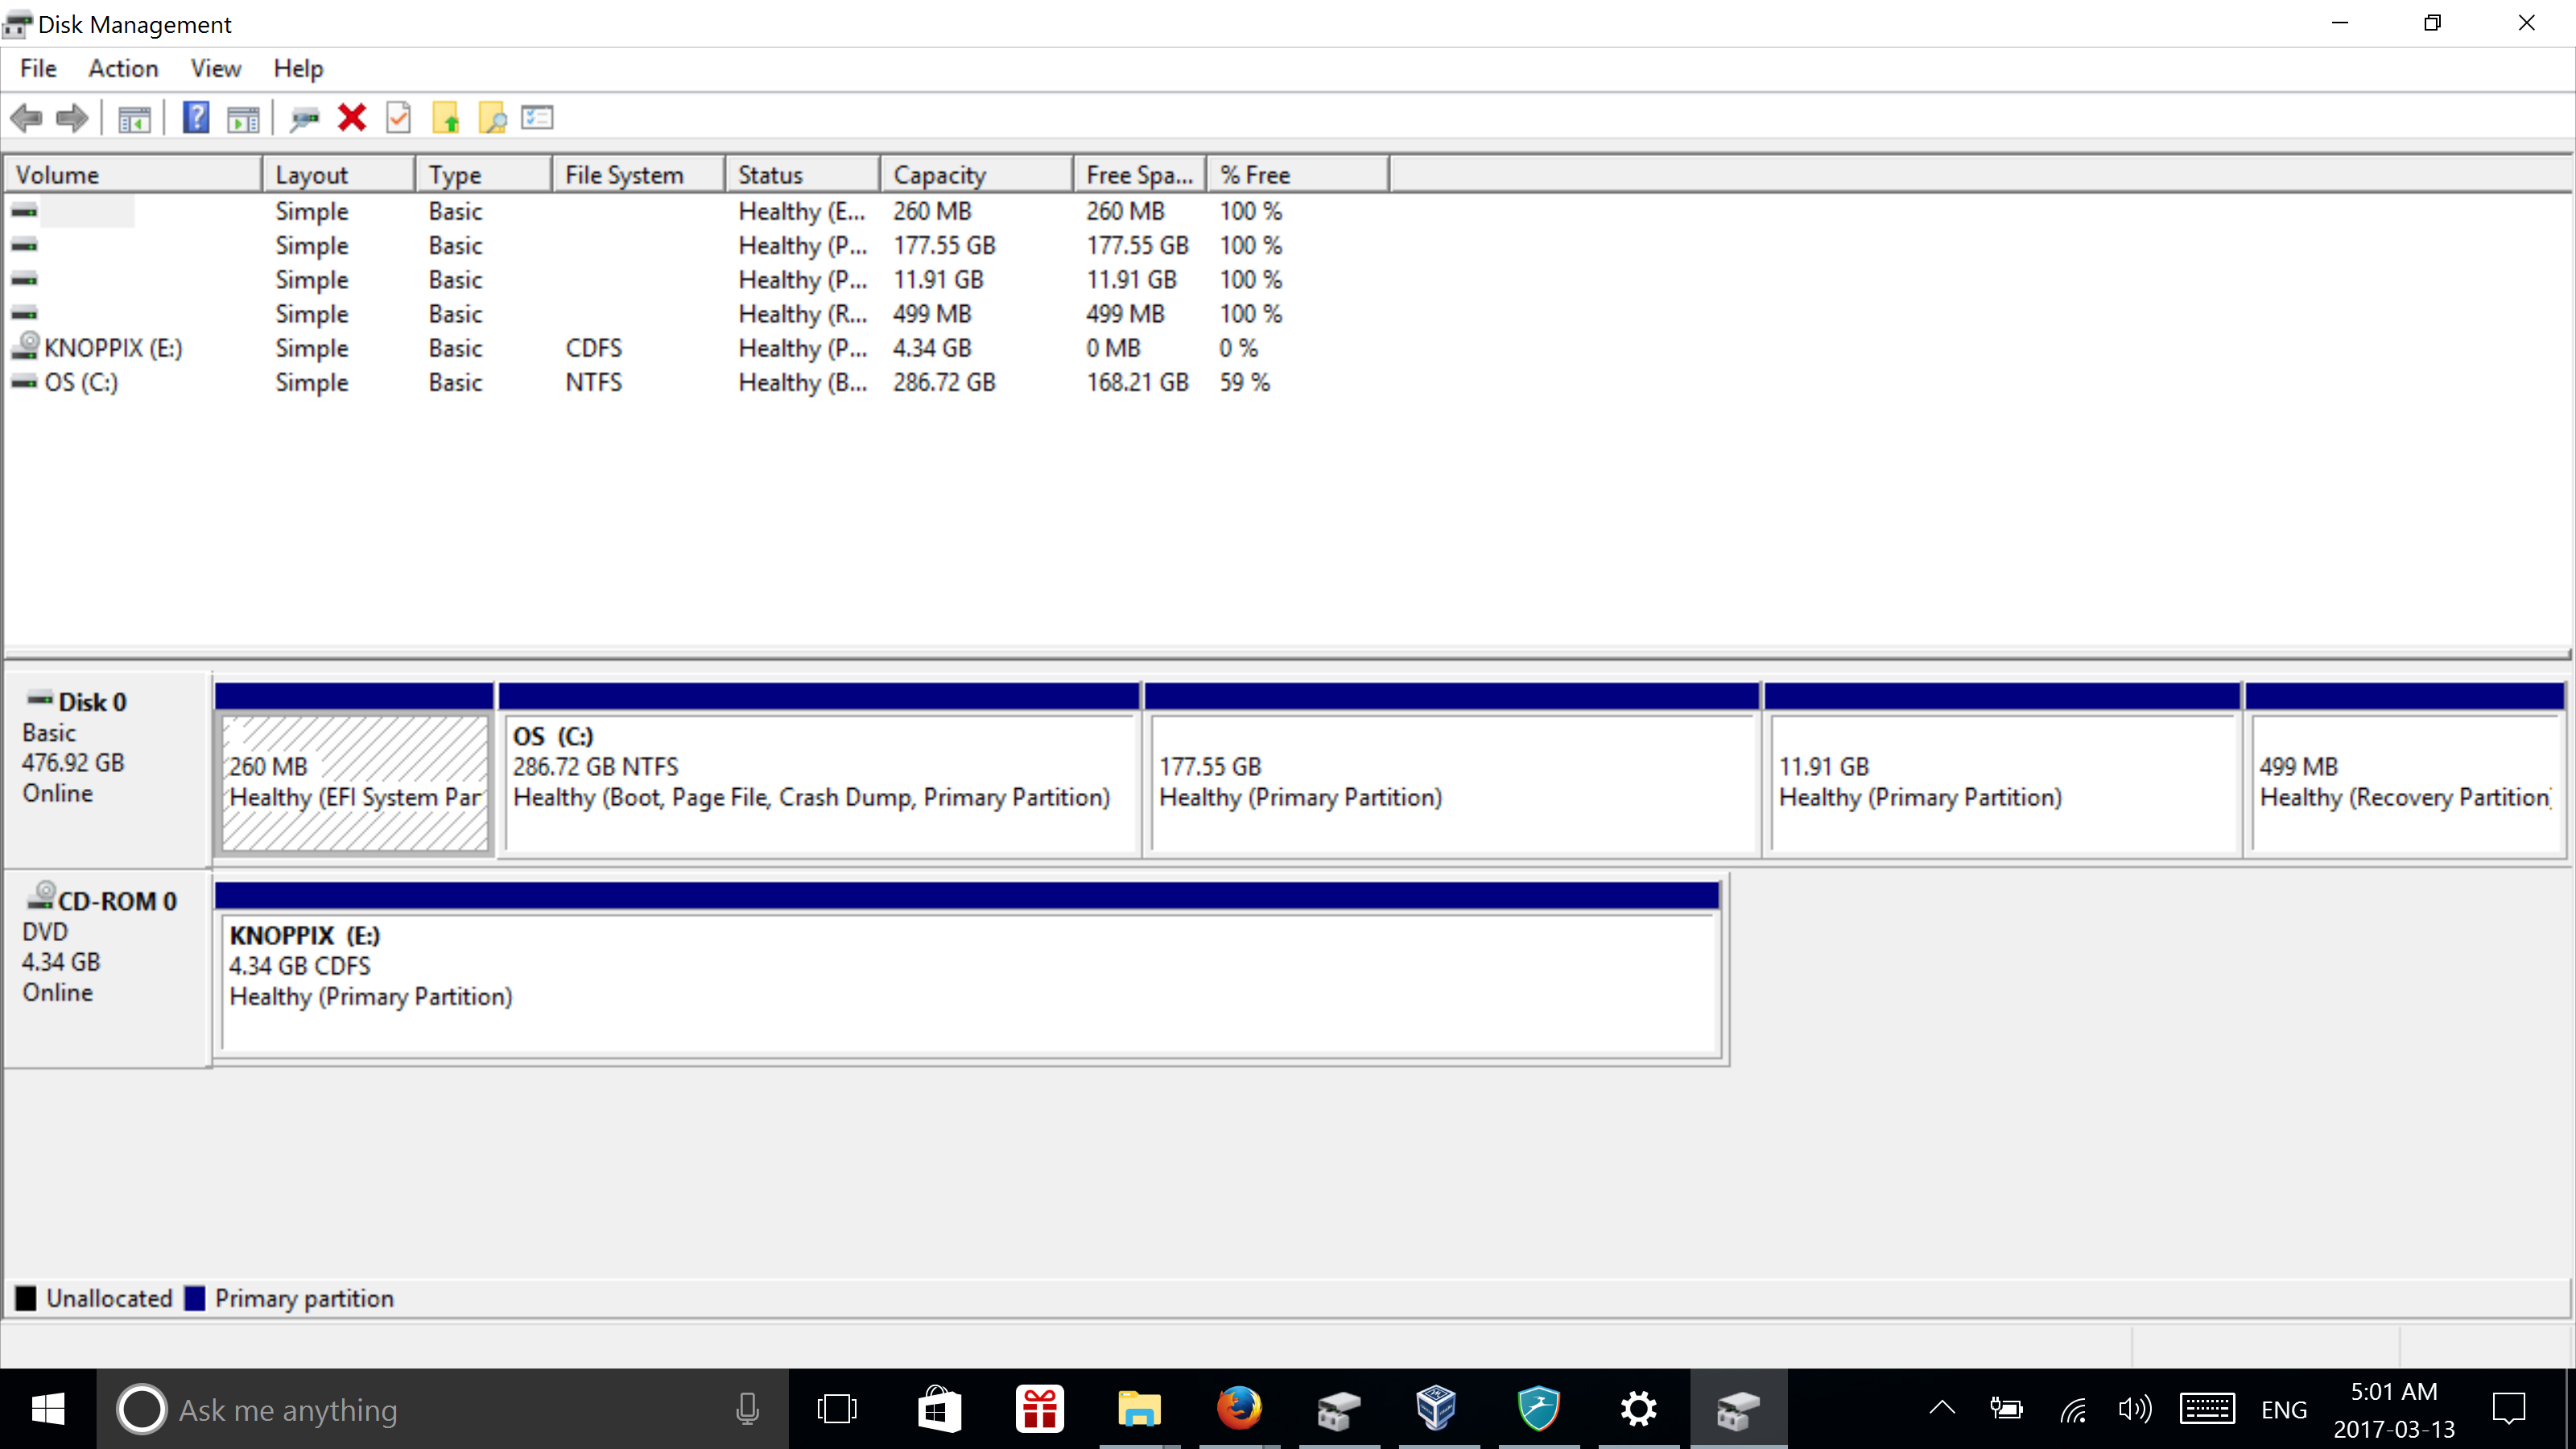This screenshot has width=2576, height=1449.
Task: Click the File System column header
Action: click(x=638, y=175)
